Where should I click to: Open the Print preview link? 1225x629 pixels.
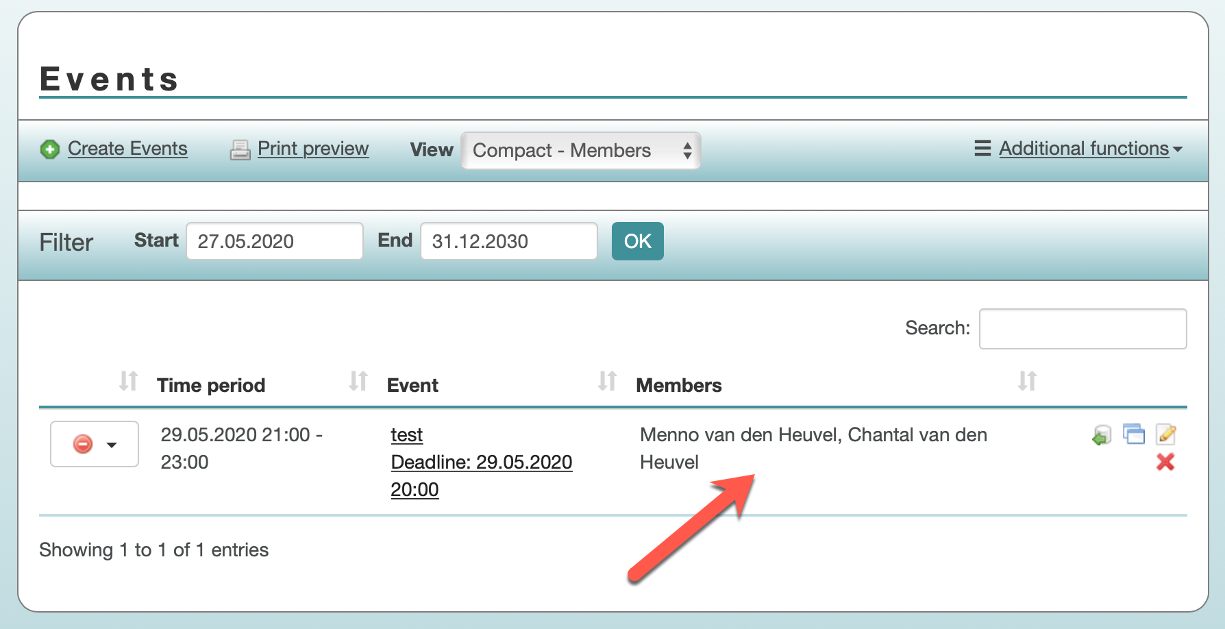(x=313, y=149)
